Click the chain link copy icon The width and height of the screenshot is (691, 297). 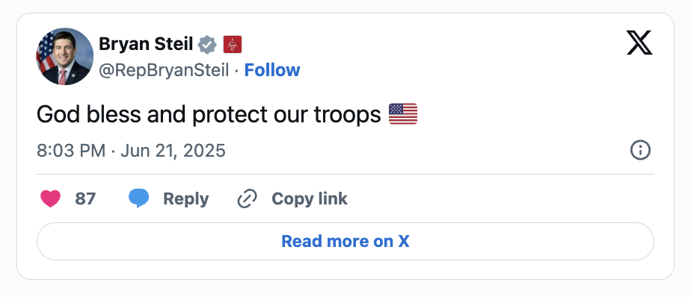(248, 199)
